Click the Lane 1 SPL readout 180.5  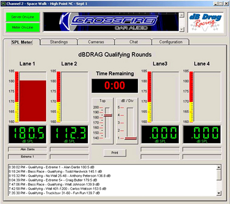click(27, 134)
